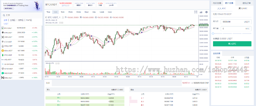Switch to the sell BTC tab
Screen dimensions: 256x106
(243, 8)
